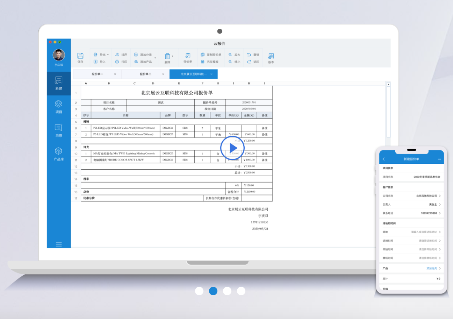Open the 版本 version icon
Viewport: 453px width, 319px height.
pos(271,56)
